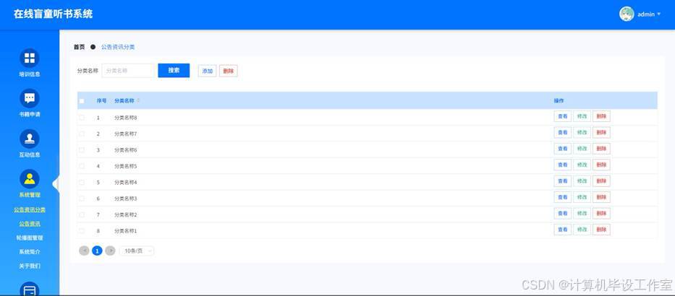View the 分类名称2 row with 查看
This screenshot has width=675, height=296.
[x=563, y=214]
